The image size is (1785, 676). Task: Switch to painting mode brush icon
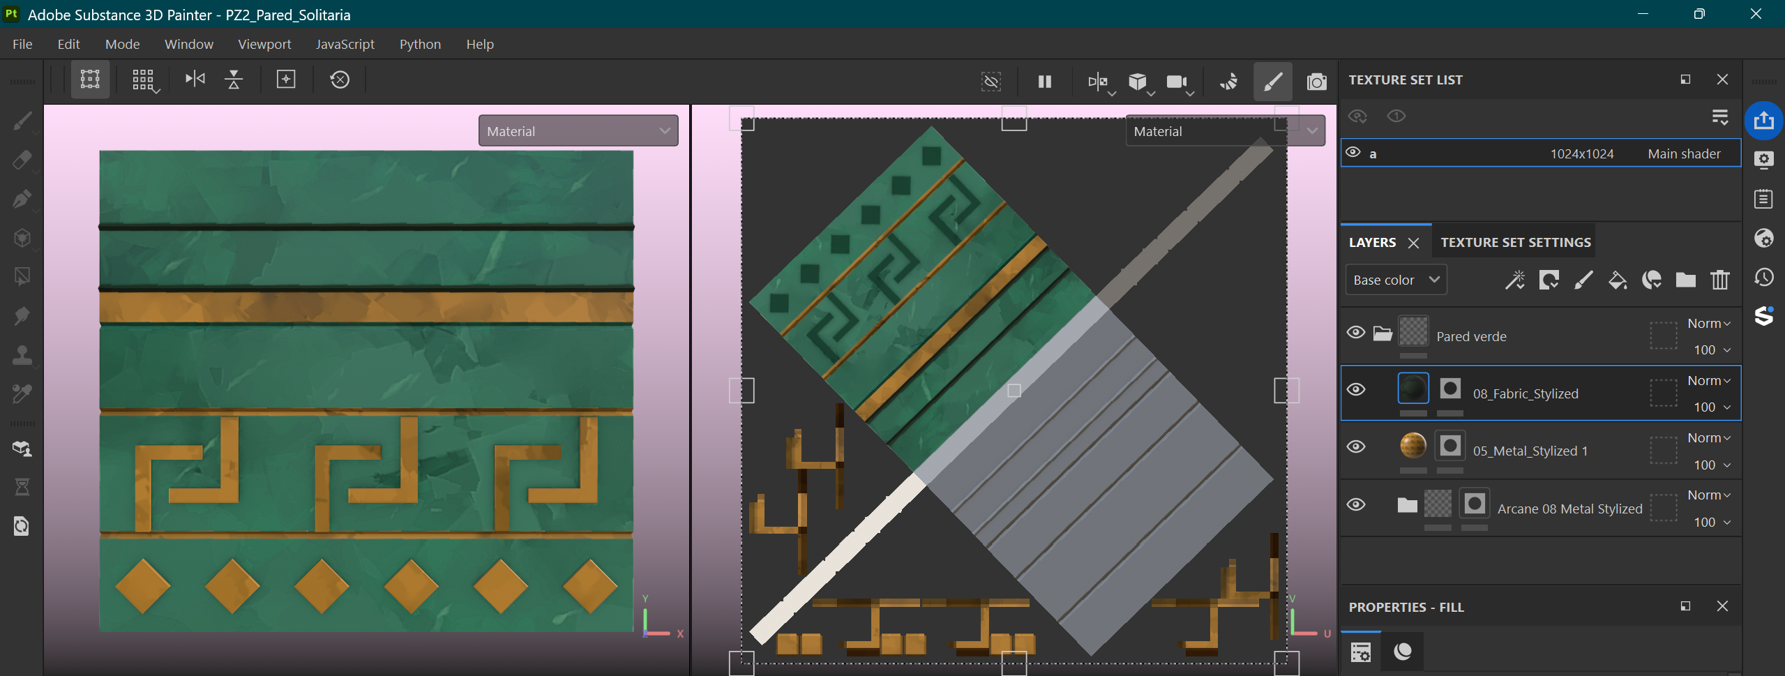coord(1272,82)
